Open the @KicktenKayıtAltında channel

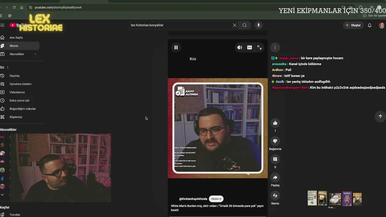pos(193,199)
